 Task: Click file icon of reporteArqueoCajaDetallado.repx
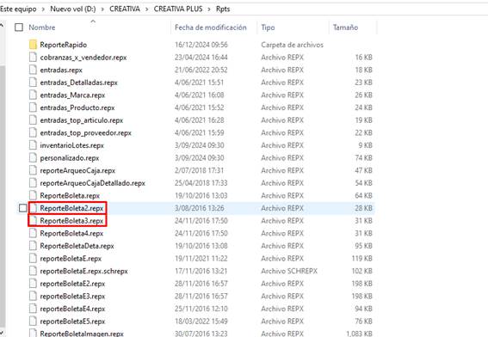click(33, 183)
